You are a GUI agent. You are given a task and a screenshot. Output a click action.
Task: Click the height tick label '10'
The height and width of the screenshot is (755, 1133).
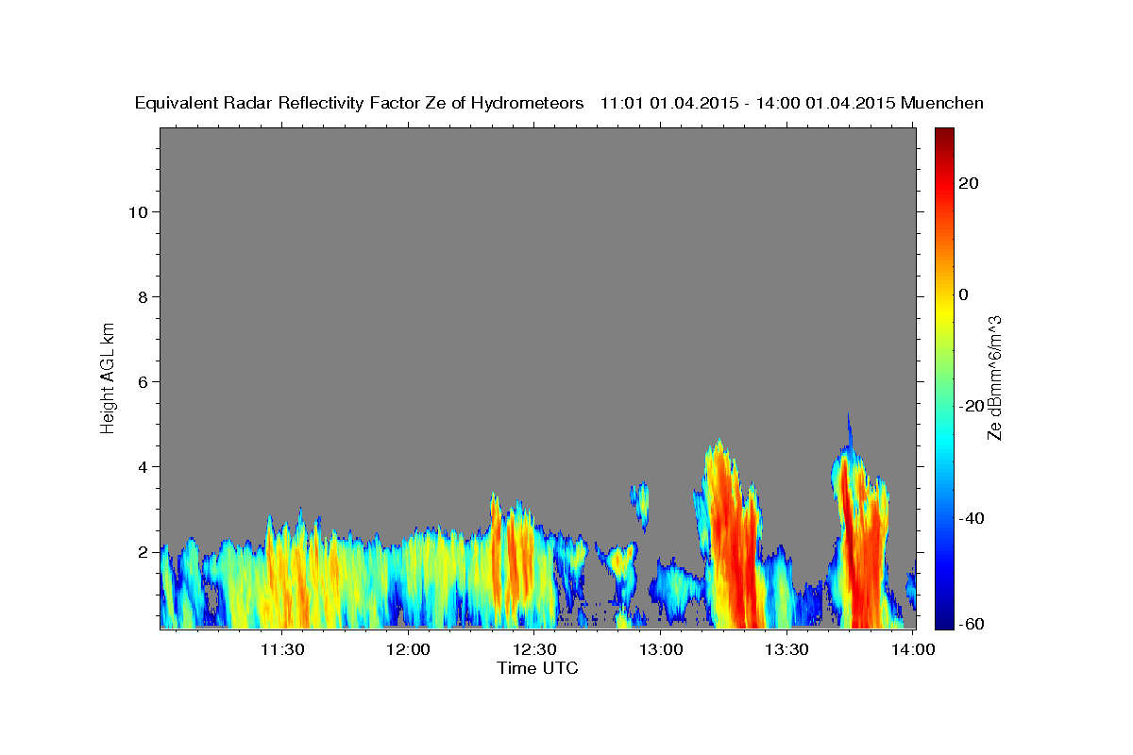(x=137, y=211)
